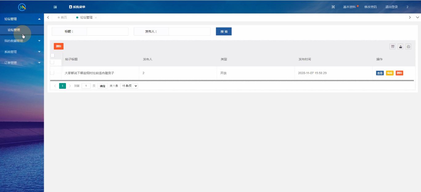This screenshot has height=192, width=421.
Task: Click the red 删除 button in the row
Action: (399, 73)
